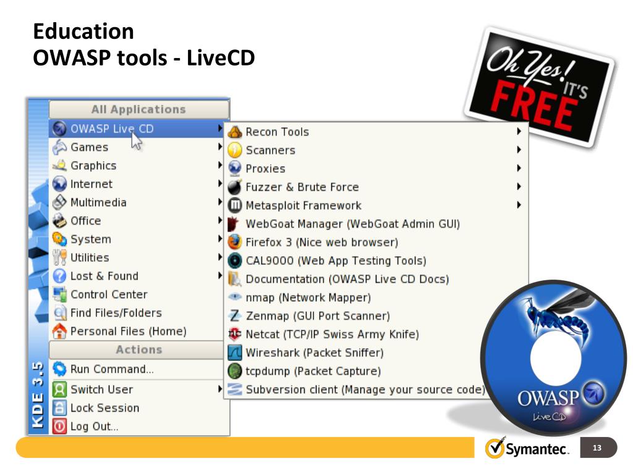Open the Office menu entry

[x=137, y=221]
